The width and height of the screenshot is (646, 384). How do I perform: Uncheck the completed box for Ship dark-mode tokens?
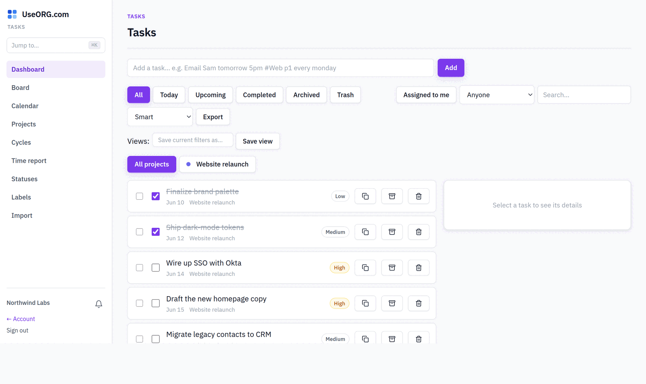pyautogui.click(x=155, y=232)
